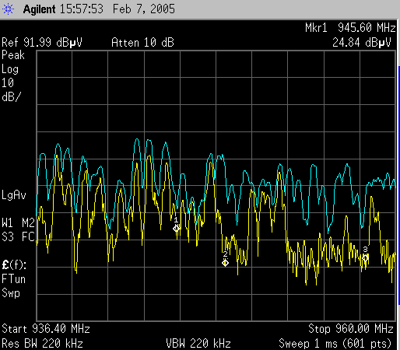Select marker 1 diamond on the trace
This screenshot has width=400, height=350.
177,229
